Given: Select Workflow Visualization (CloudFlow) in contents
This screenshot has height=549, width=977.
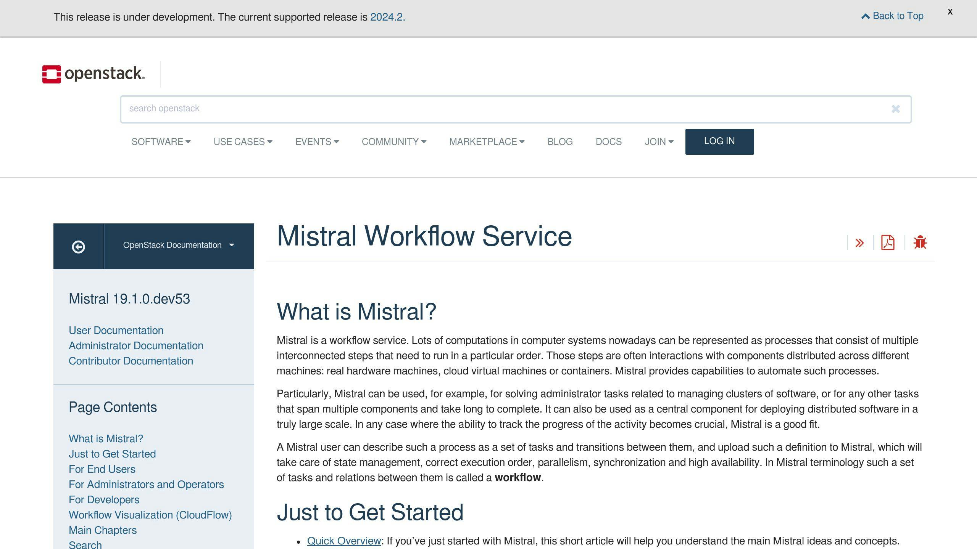Looking at the screenshot, I should point(150,515).
